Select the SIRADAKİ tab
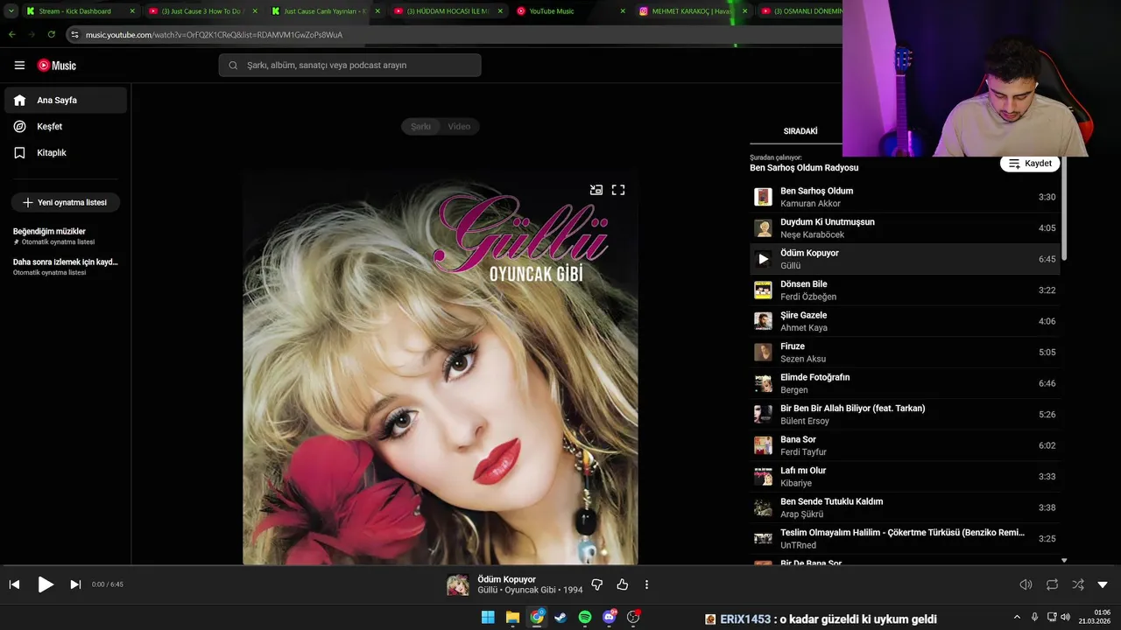The image size is (1121, 630). point(800,131)
